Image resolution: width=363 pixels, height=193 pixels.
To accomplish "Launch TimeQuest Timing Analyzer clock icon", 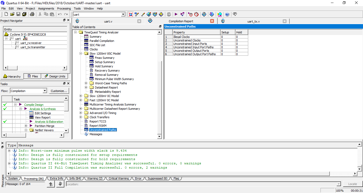I will coord(196,14).
